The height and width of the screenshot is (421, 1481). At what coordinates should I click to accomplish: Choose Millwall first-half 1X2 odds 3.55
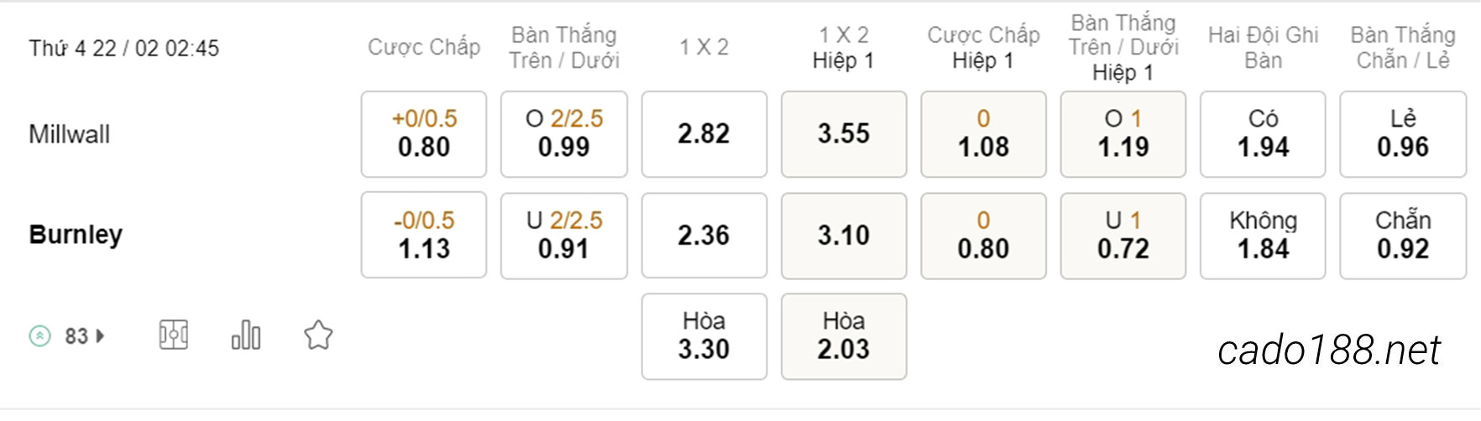point(844,134)
